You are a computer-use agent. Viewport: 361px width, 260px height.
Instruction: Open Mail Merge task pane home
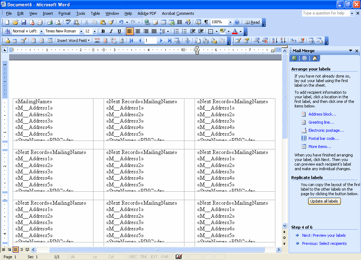[315, 58]
